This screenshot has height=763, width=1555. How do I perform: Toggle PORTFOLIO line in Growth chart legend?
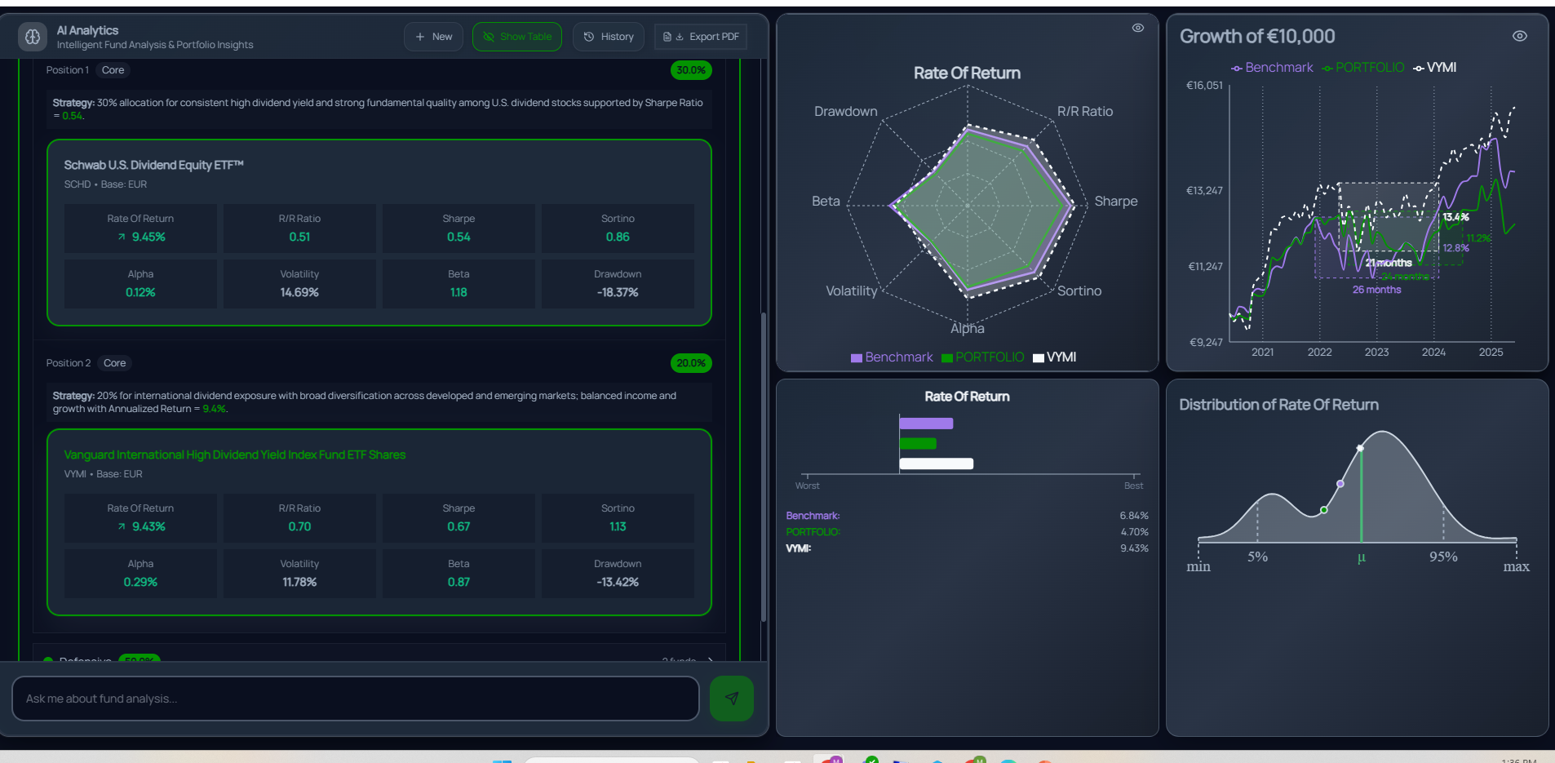pos(1363,68)
